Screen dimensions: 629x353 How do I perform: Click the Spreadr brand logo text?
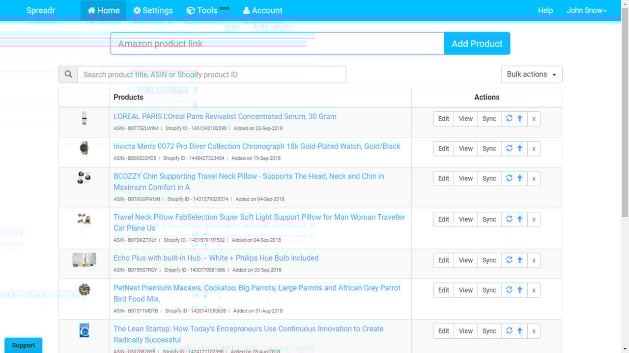pos(41,10)
